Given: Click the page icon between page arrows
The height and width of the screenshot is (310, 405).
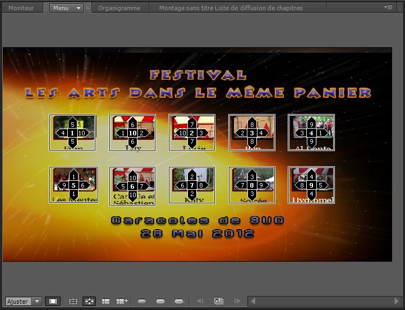Looking at the screenshot, I should pyautogui.click(x=219, y=302).
